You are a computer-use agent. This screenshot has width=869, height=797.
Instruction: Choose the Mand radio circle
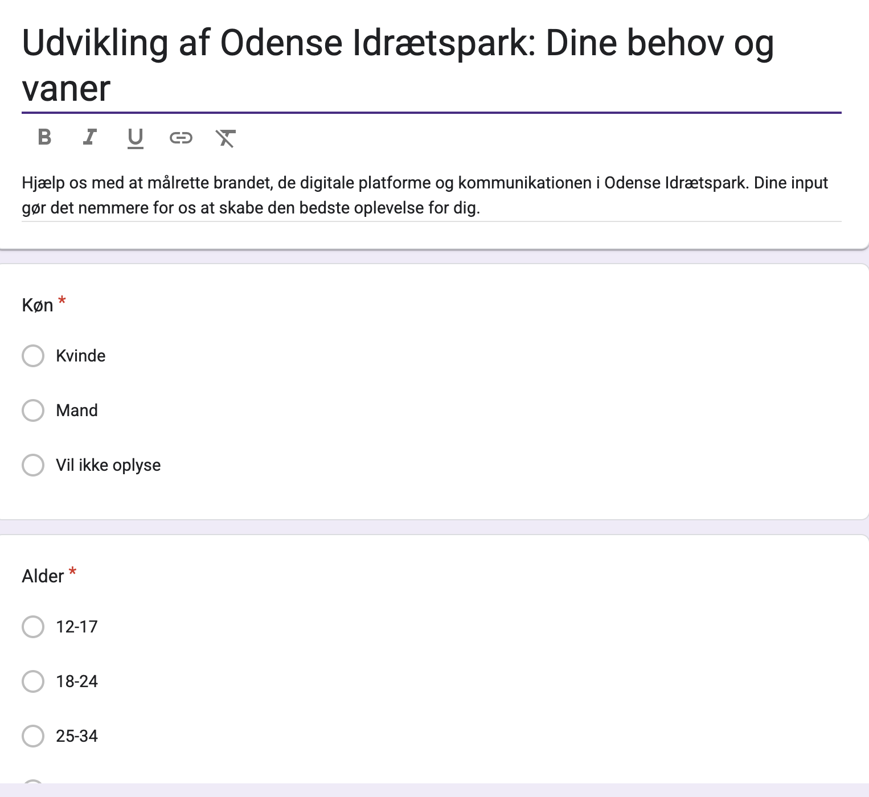click(x=33, y=410)
